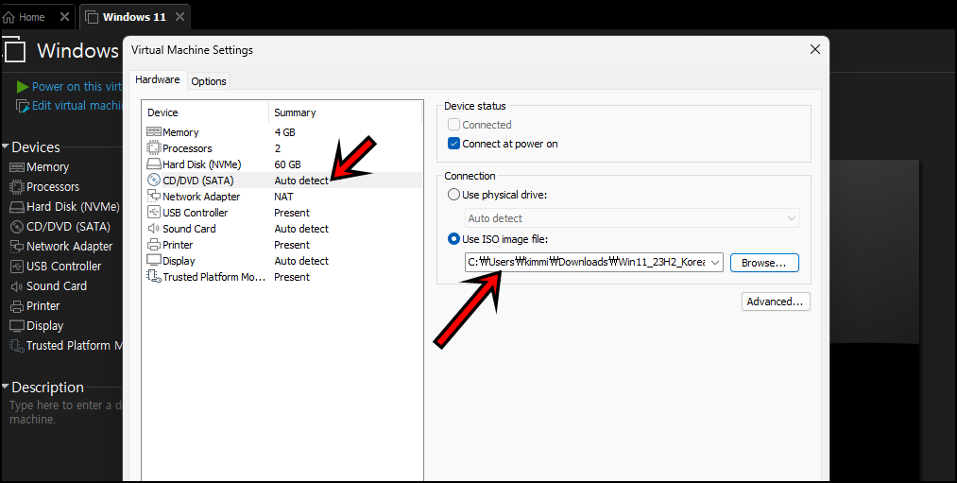Click the Present value in the Printer row
The image size is (957, 483).
(x=292, y=244)
